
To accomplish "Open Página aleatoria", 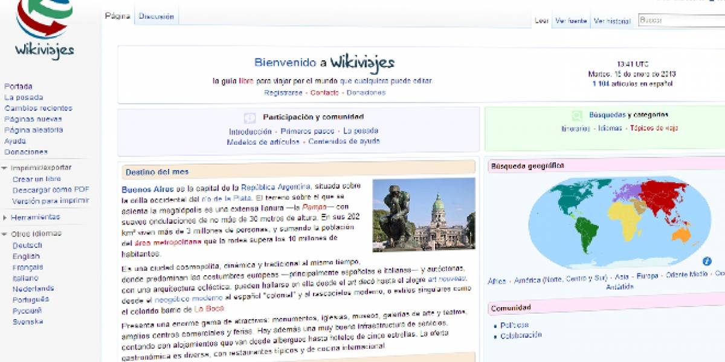I will point(33,130).
